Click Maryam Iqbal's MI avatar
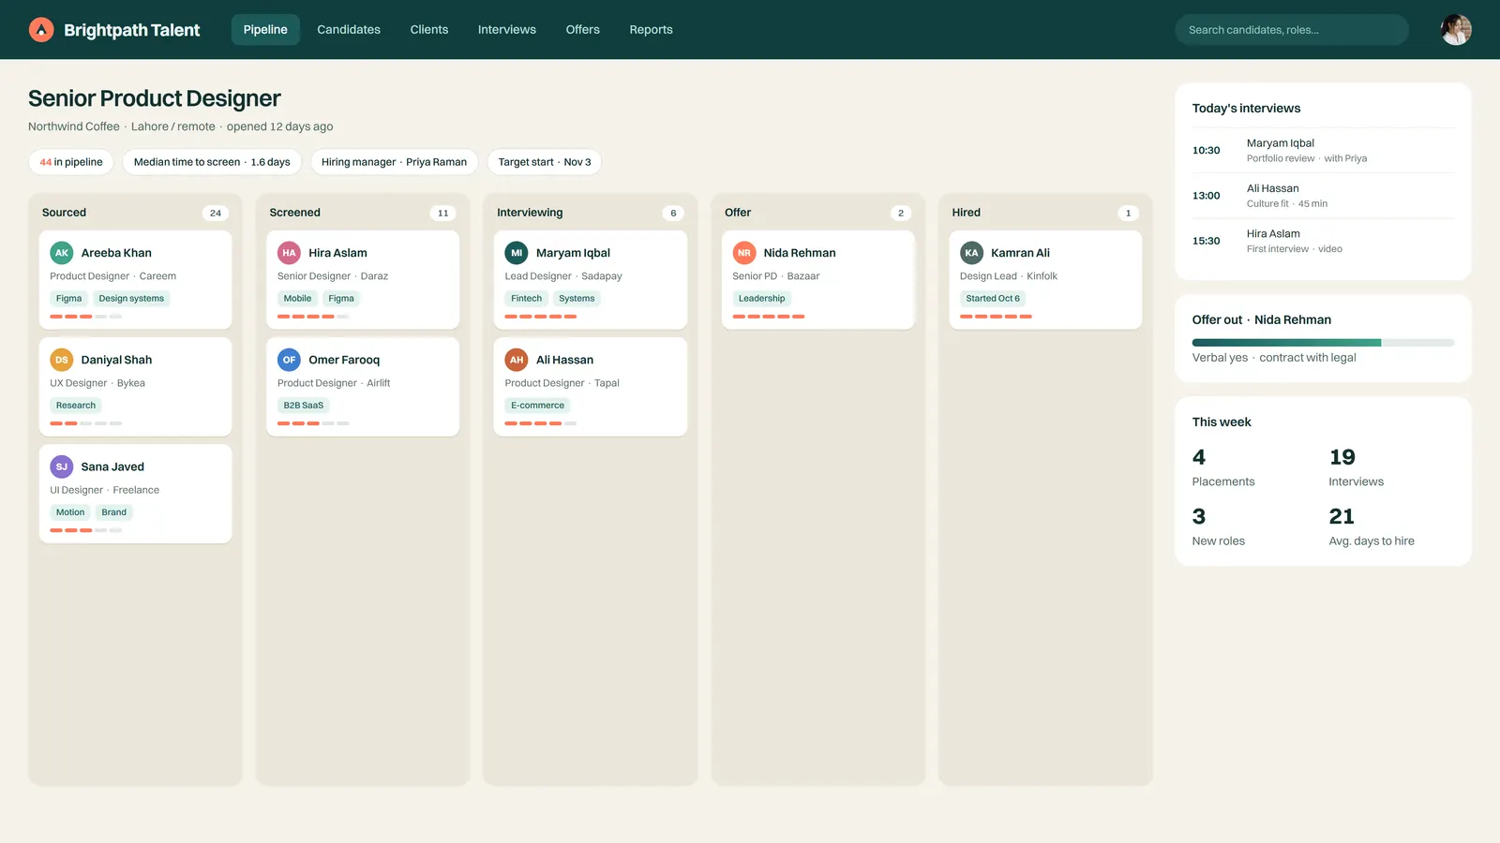The height and width of the screenshot is (843, 1500). click(517, 253)
